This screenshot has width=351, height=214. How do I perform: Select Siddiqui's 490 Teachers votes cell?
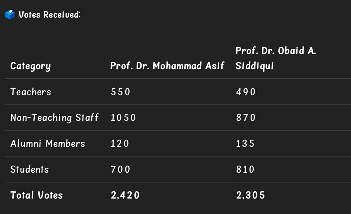(246, 92)
